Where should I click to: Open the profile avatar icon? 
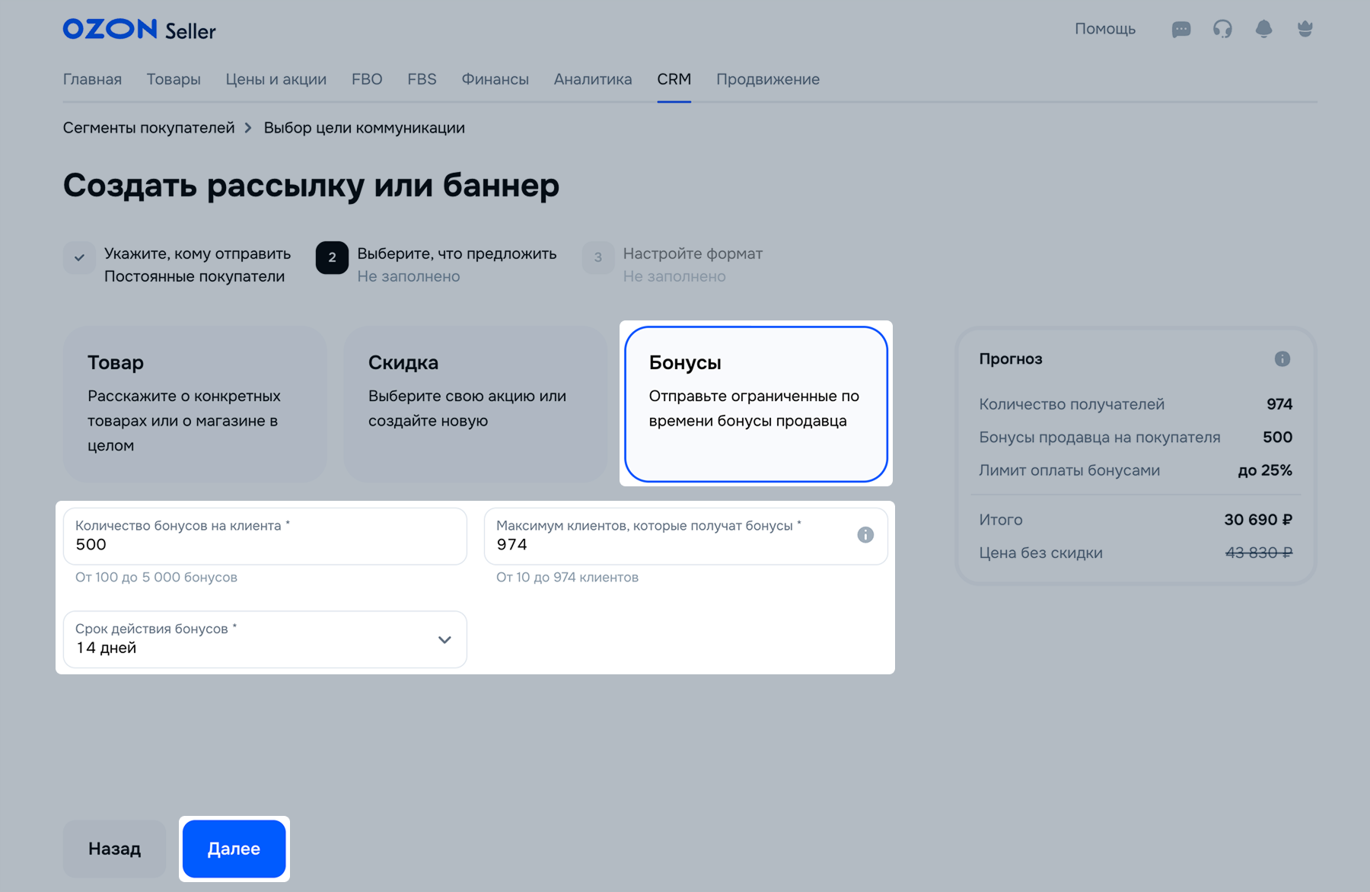[x=1305, y=30]
